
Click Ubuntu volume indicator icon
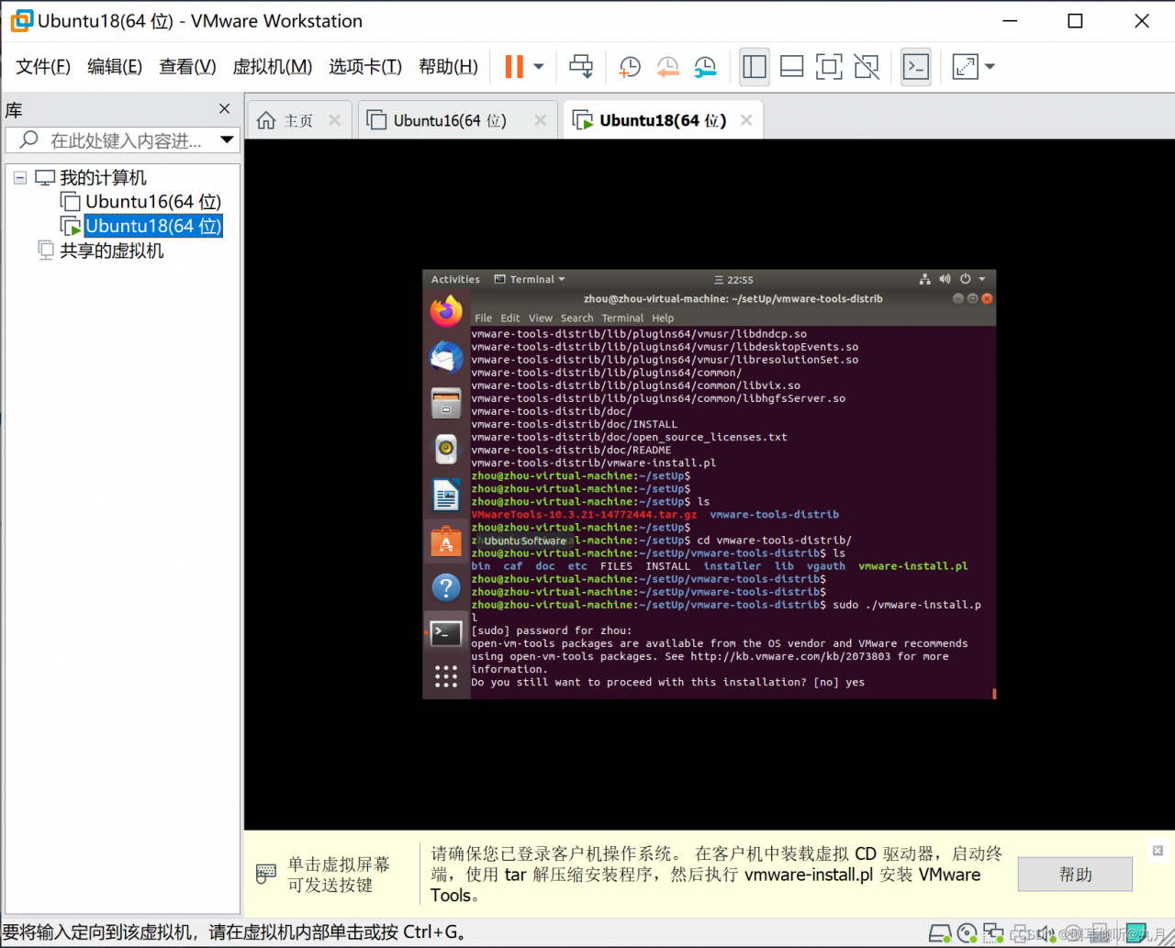(945, 279)
